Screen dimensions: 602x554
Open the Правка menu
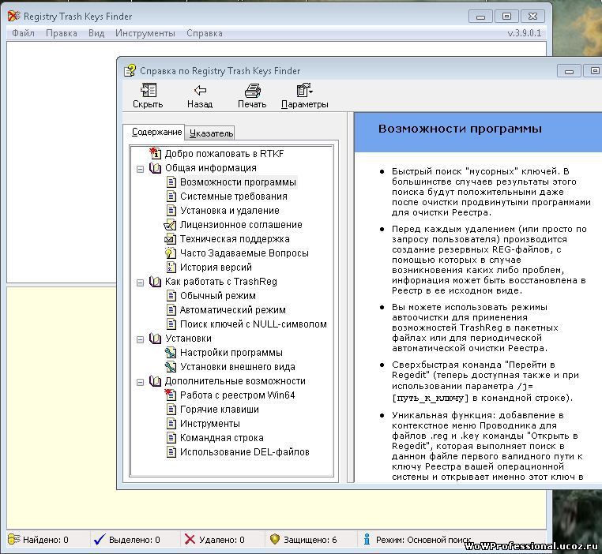click(62, 33)
